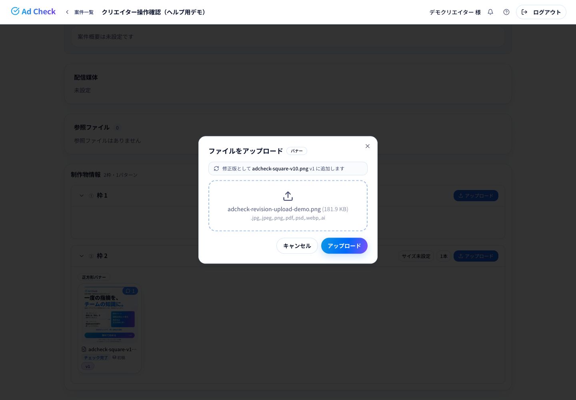576x400 pixels.
Task: Confirm with the gradient アップロード button
Action: point(344,246)
